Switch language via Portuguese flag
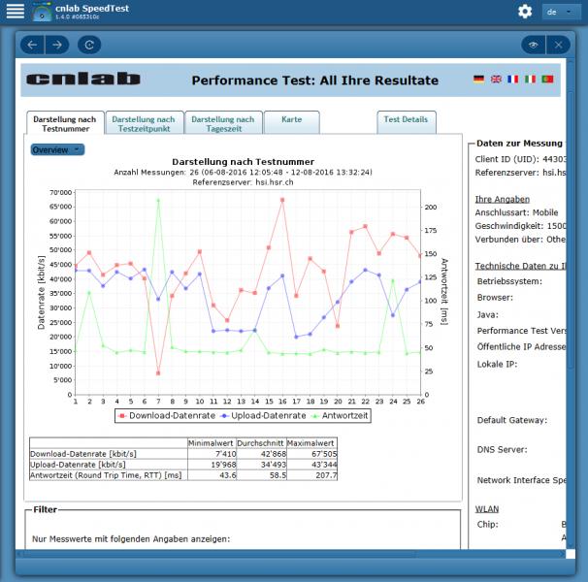588x582 pixels. pos(547,80)
